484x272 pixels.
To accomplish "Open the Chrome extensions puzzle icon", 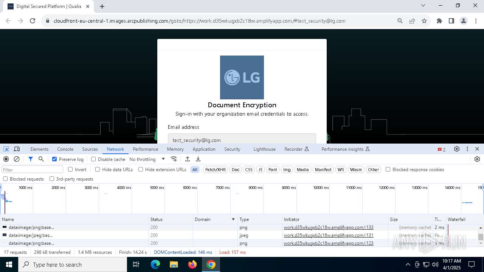I will tap(439, 21).
